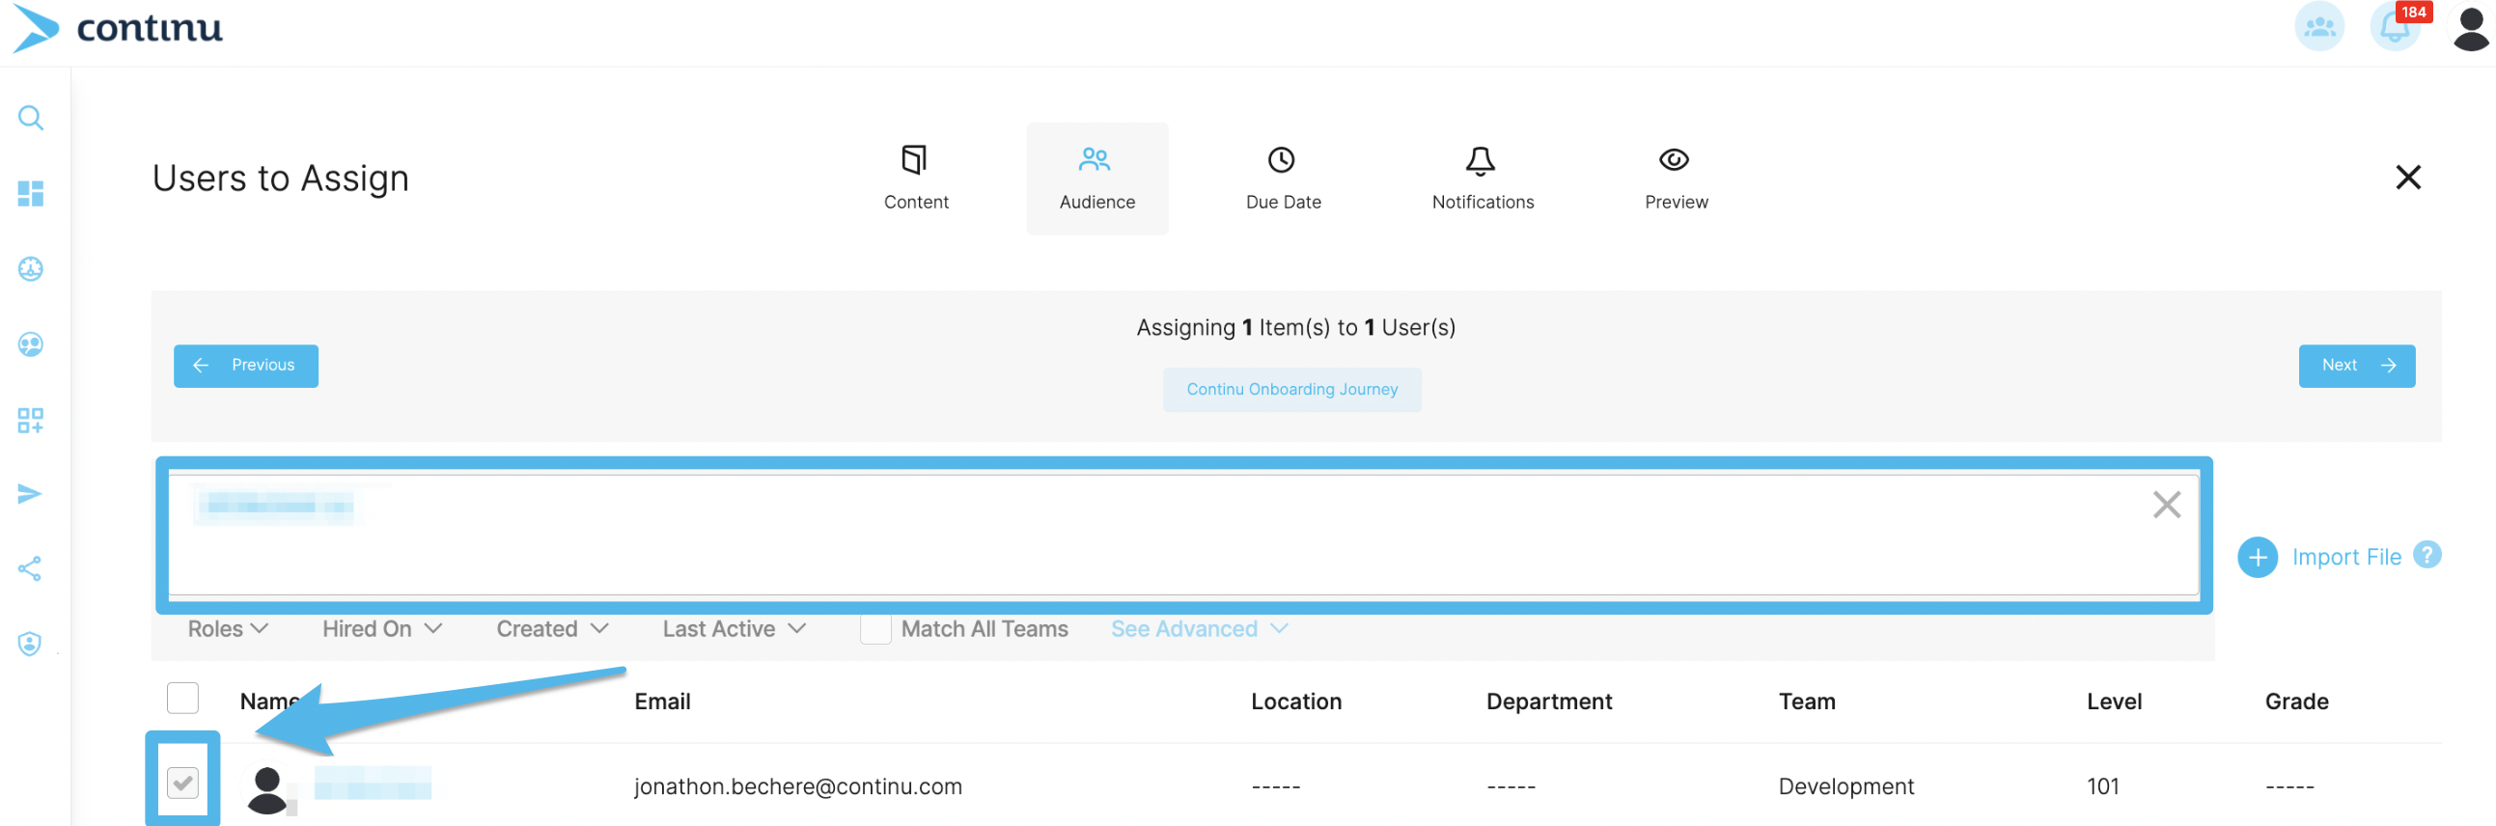Click the Next button
The image size is (2496, 826).
2355,366
